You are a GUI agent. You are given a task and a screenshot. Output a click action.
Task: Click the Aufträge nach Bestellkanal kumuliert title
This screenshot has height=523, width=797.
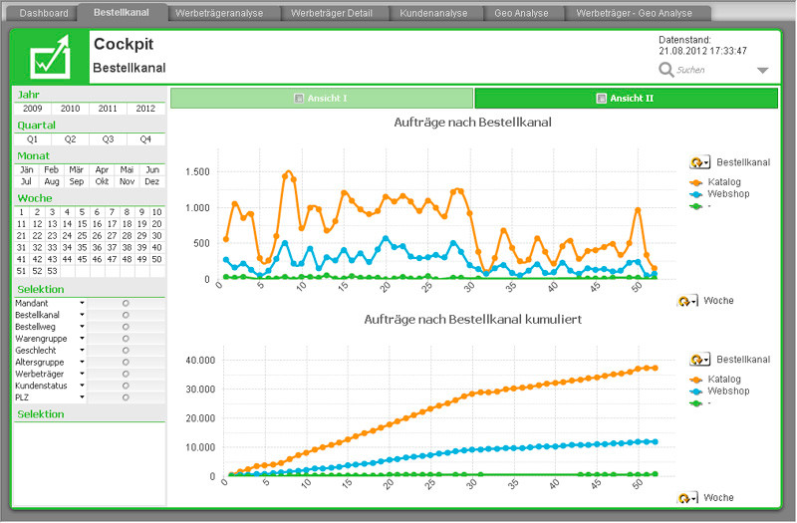pos(472,320)
